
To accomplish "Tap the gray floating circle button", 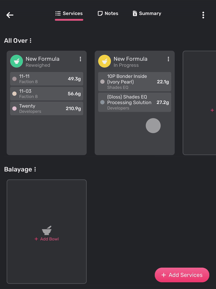I will 153,126.
